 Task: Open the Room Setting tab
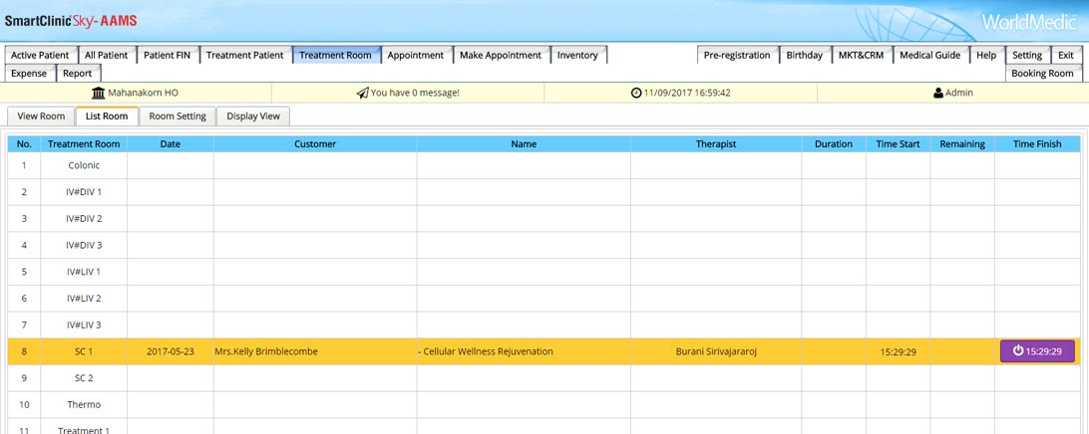[x=178, y=116]
